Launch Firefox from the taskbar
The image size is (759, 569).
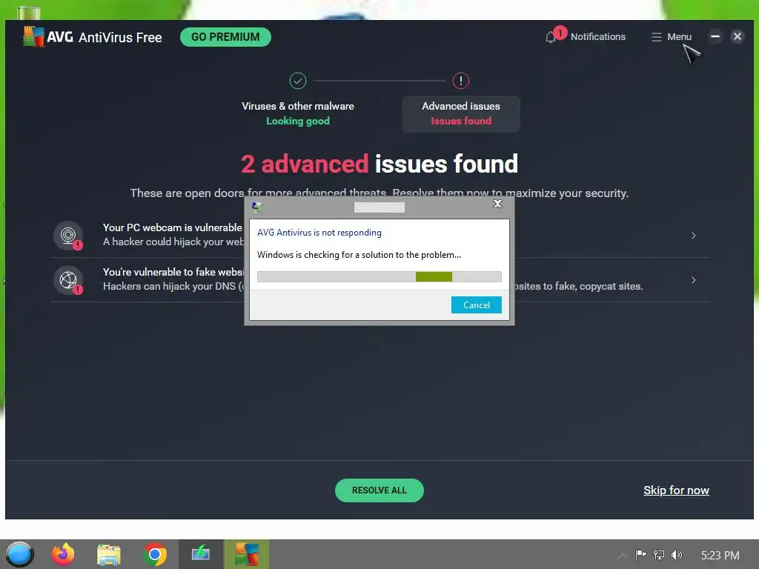(63, 554)
